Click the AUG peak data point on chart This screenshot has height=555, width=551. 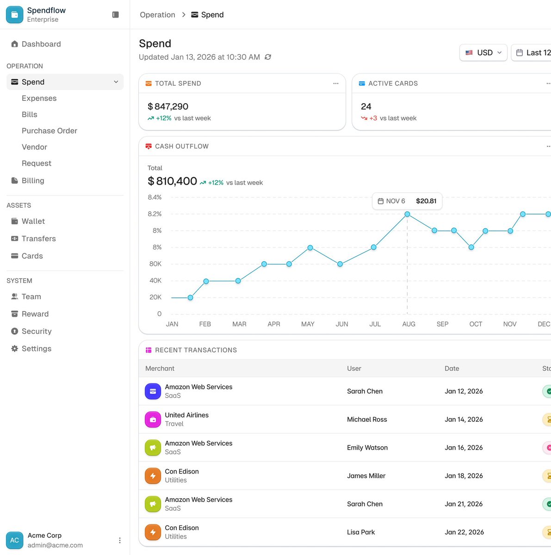click(x=407, y=214)
